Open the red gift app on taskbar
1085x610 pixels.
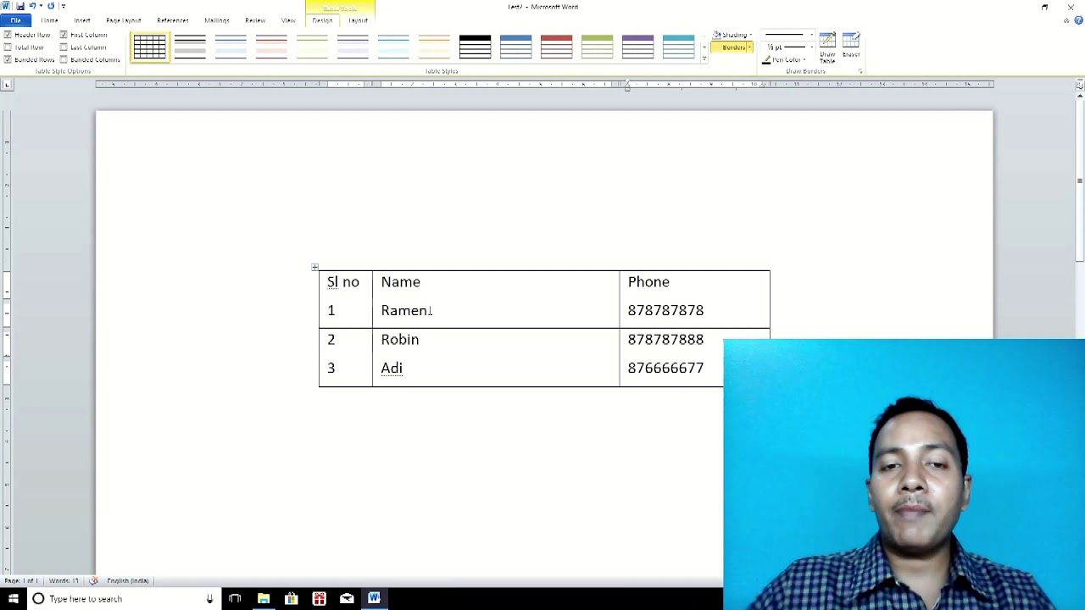pyautogui.click(x=319, y=599)
